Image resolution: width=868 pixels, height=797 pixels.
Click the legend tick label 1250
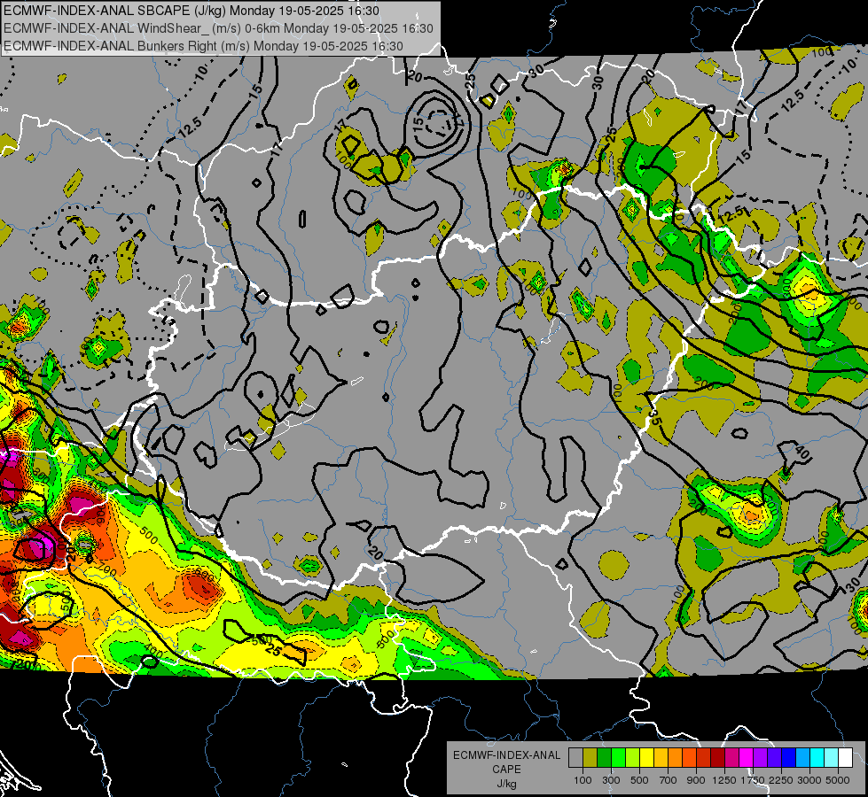coord(724,780)
